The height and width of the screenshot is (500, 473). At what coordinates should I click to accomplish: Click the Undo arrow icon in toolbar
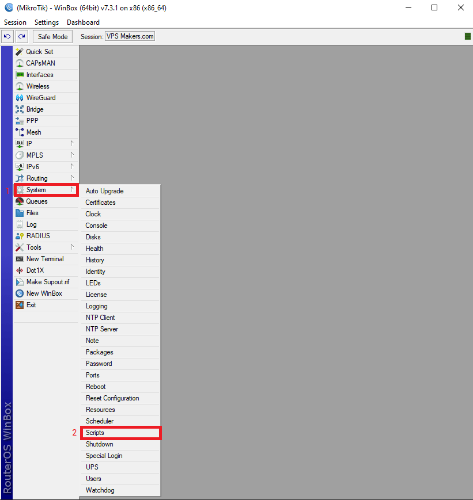(x=7, y=36)
